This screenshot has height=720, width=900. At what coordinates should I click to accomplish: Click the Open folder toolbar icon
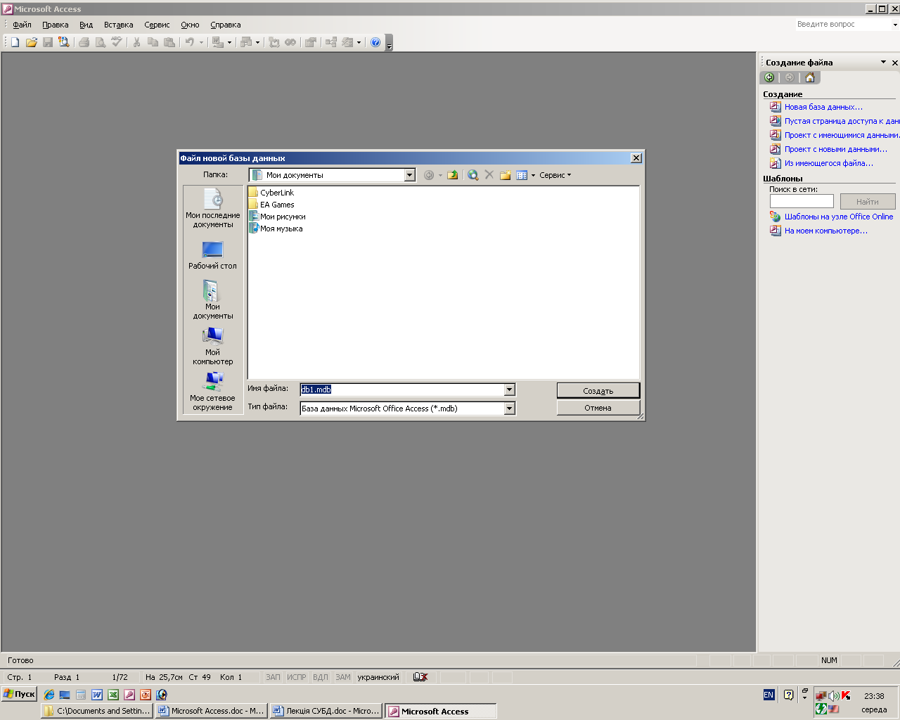tap(31, 42)
